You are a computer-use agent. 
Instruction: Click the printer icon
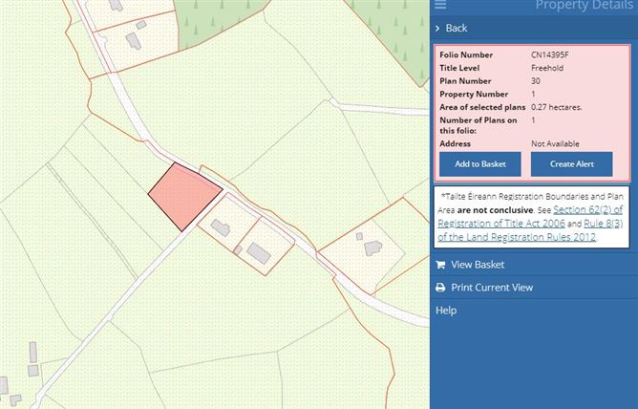click(440, 288)
